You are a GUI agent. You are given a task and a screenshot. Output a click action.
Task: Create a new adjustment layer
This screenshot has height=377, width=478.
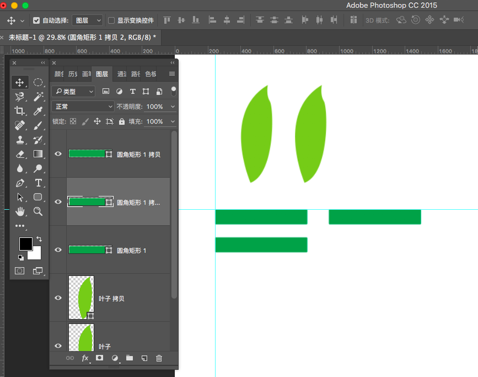click(115, 358)
